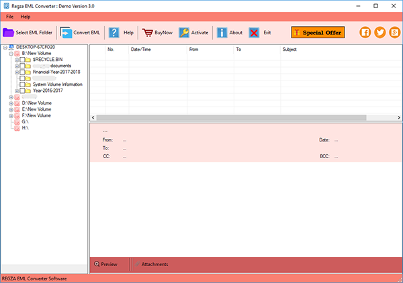Screen dimensions: 403x283
Task: Click the Convert EML toolbar icon
Action: point(66,32)
